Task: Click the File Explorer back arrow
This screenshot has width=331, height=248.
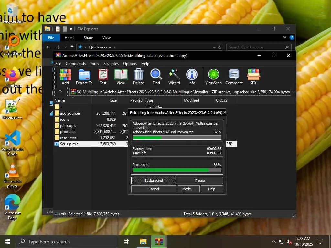Action: pyautogui.click(x=48, y=47)
